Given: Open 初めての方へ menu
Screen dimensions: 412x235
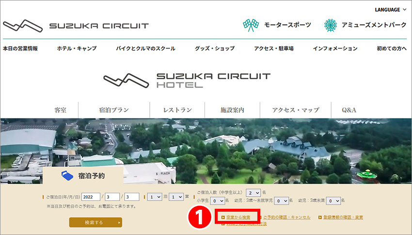Looking at the screenshot, I should (392, 49).
